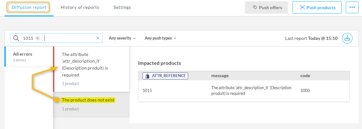
Task: Go to the Settings tab
Action: pyautogui.click(x=122, y=7)
